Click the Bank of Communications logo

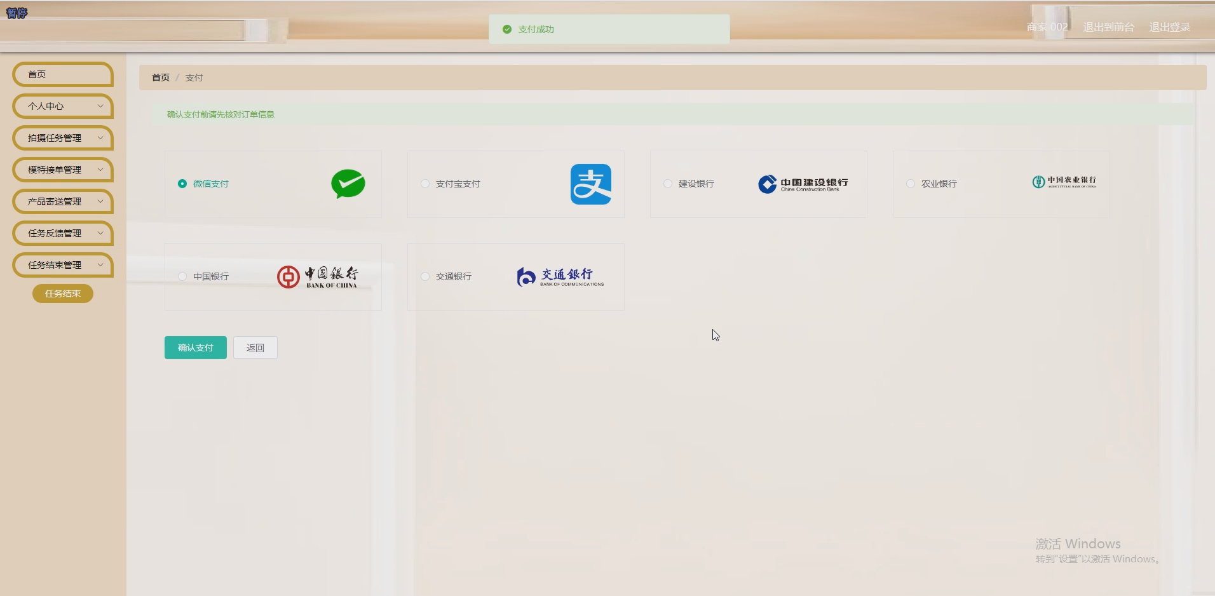click(x=560, y=276)
